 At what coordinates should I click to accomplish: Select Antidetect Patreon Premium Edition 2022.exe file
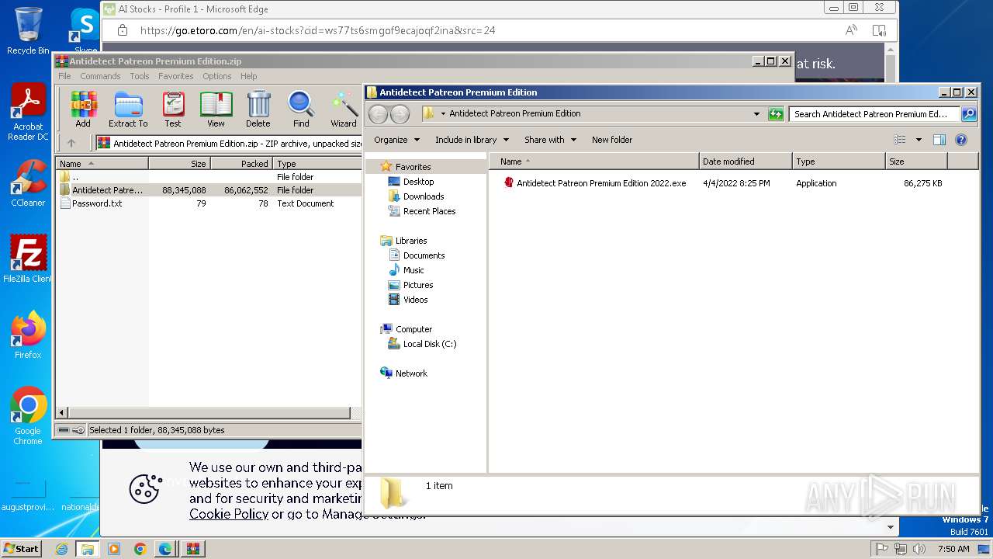coord(601,183)
